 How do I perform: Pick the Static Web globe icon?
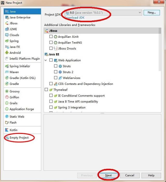click(x=7, y=116)
